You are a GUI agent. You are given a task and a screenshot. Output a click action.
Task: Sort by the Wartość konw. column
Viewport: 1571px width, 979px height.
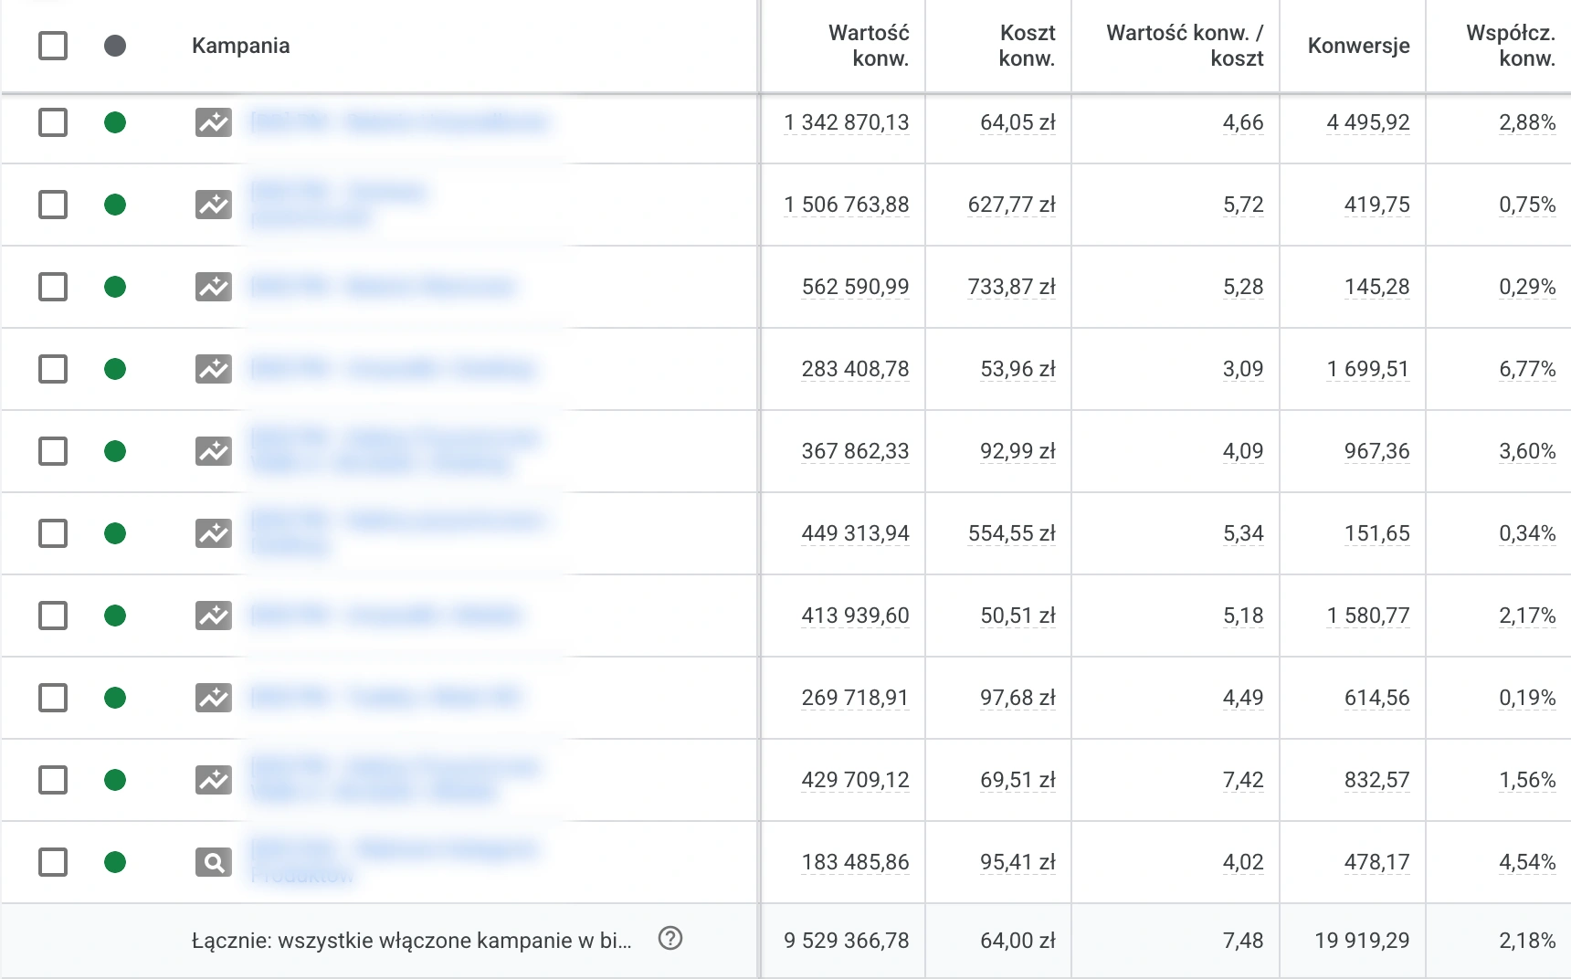click(869, 46)
